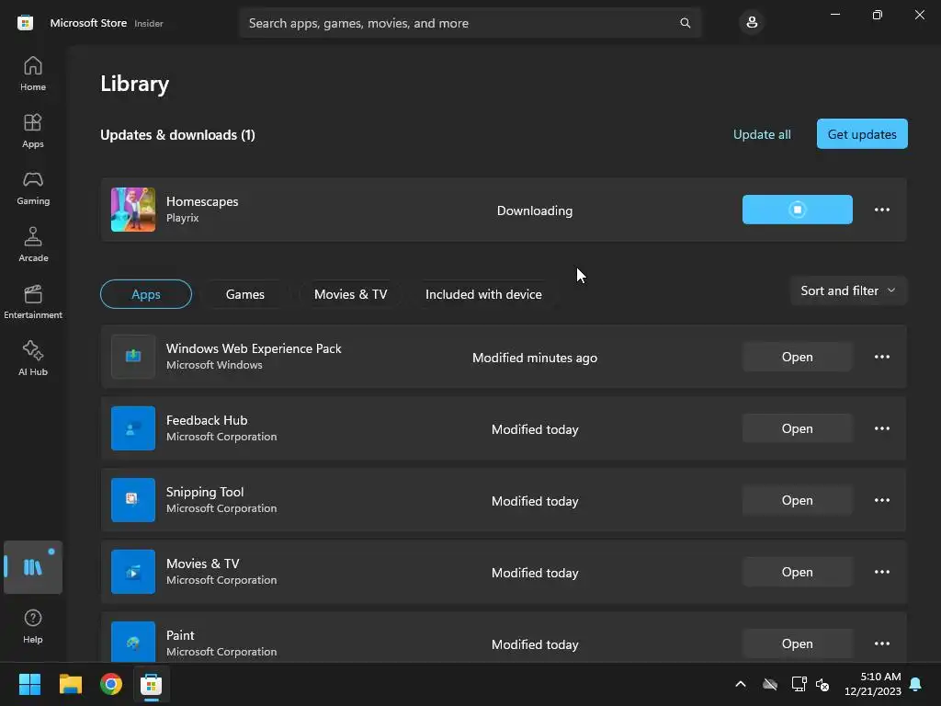Image resolution: width=941 pixels, height=706 pixels.
Task: Open the Arcade section in sidebar
Action: [33, 245]
